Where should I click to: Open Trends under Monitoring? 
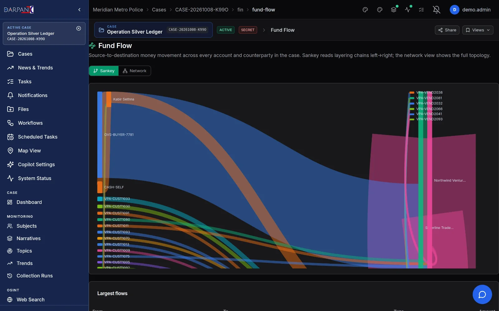[x=44, y=263]
